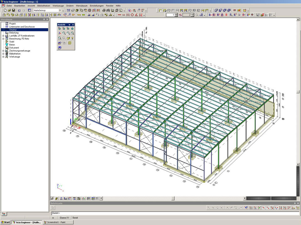Expand the Lastfälle, LF-Kombinationen node
The image size is (301, 225).
pos(3,36)
